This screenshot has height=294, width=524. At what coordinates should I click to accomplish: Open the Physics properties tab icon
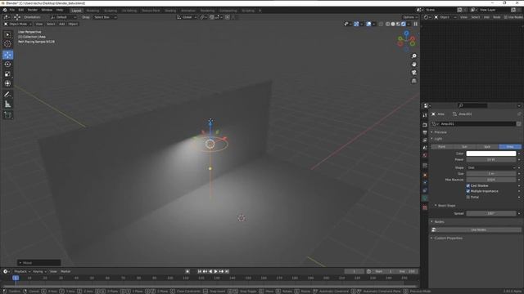pos(425,183)
